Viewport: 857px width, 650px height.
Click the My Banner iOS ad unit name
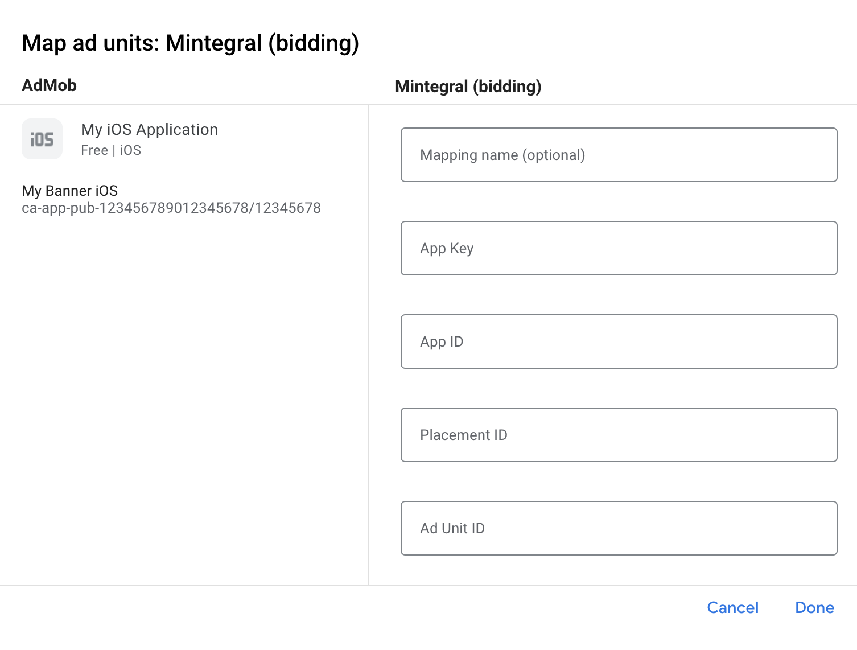click(x=70, y=191)
